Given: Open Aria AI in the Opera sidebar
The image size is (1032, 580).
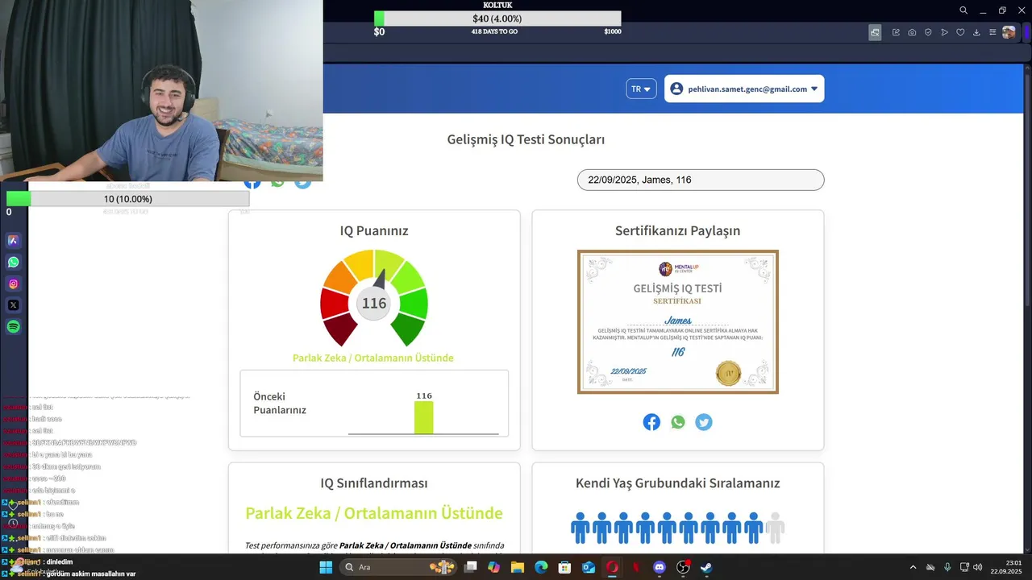Looking at the screenshot, I should pyautogui.click(x=13, y=240).
